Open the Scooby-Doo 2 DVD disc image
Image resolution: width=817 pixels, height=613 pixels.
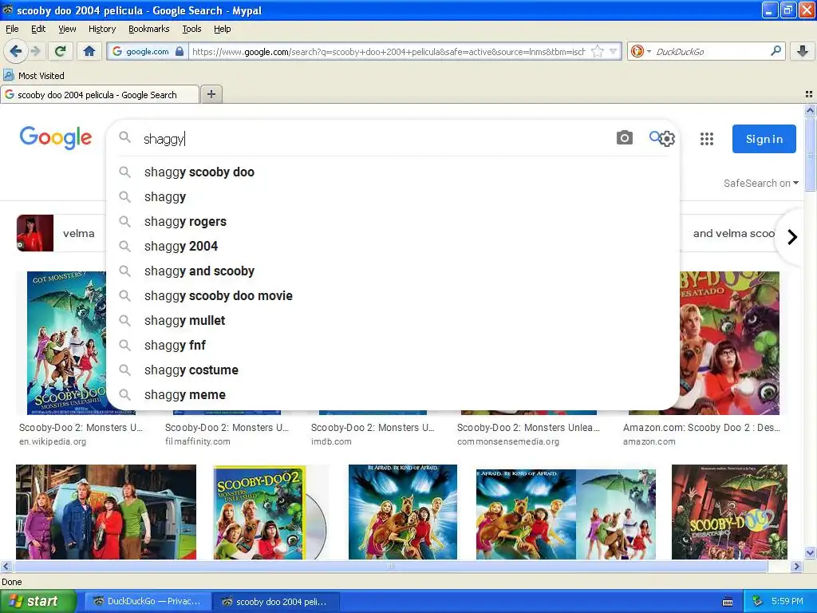(x=270, y=512)
